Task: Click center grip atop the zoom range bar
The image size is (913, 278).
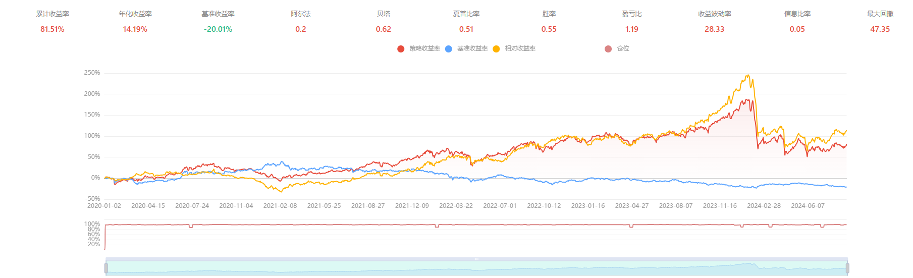Action: tap(476, 259)
